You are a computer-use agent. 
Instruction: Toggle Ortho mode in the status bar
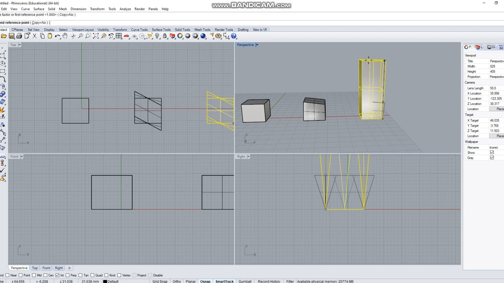177,281
